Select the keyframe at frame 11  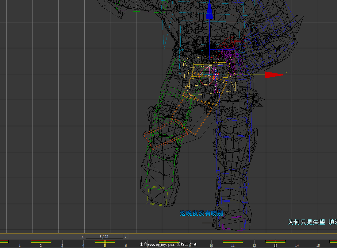coord(233,242)
